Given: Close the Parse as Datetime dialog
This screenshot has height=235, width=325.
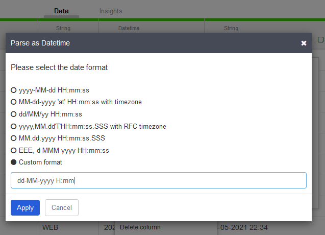Looking at the screenshot, I should 304,43.
